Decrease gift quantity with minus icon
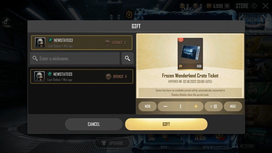 coord(165,106)
